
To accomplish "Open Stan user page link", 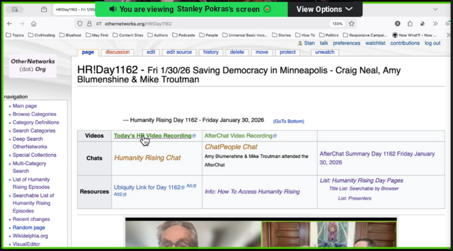I will [309, 44].
